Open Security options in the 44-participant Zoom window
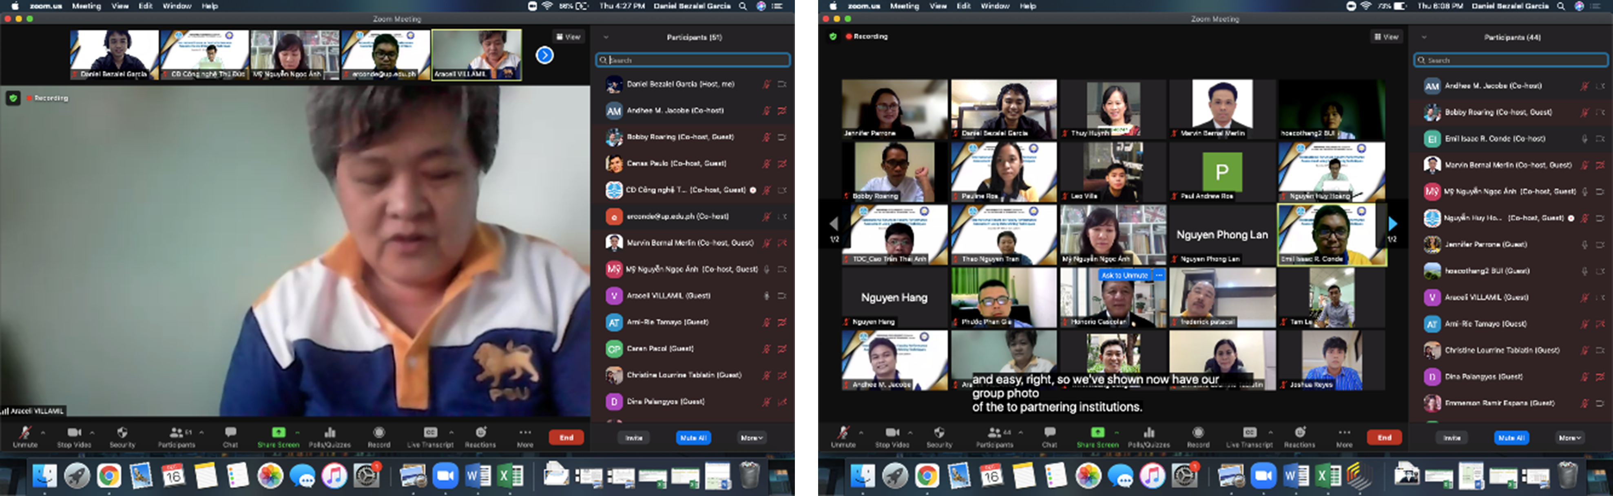The image size is (1613, 496). [939, 437]
